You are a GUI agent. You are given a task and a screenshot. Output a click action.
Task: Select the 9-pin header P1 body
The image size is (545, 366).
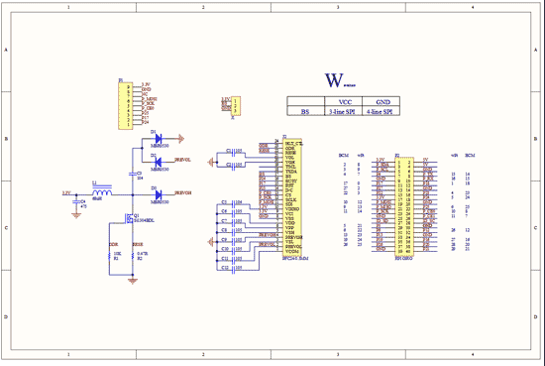click(x=126, y=106)
